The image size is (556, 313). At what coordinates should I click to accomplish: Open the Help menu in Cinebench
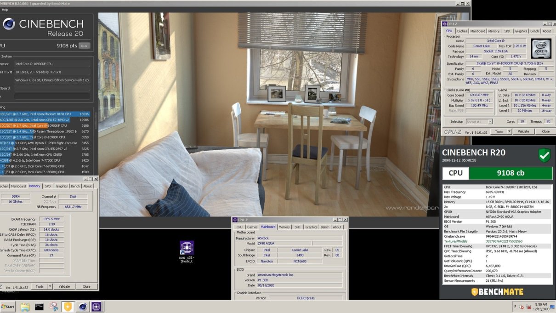click(x=5, y=10)
